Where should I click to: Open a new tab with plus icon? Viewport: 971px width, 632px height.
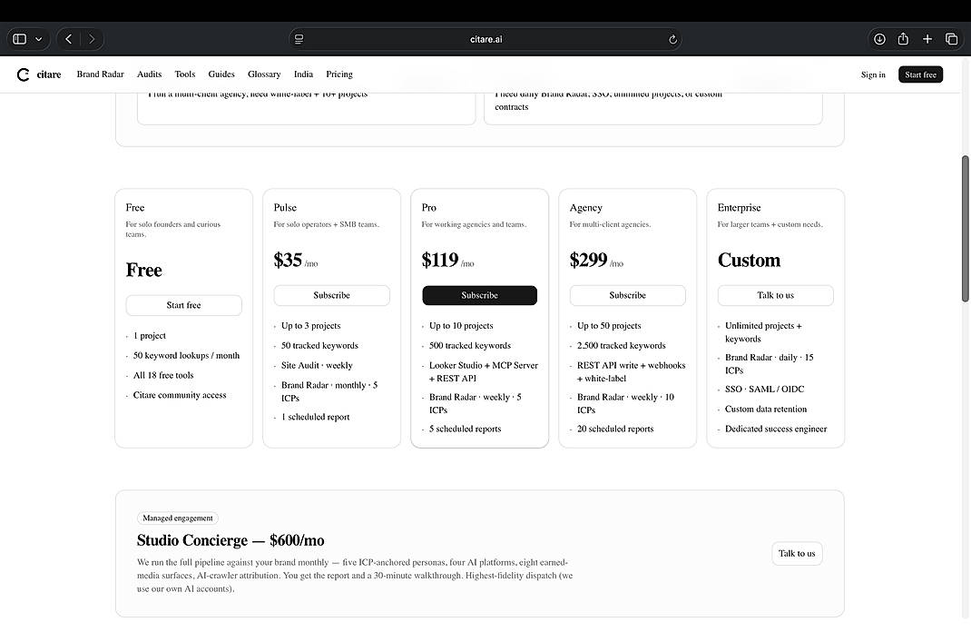927,39
